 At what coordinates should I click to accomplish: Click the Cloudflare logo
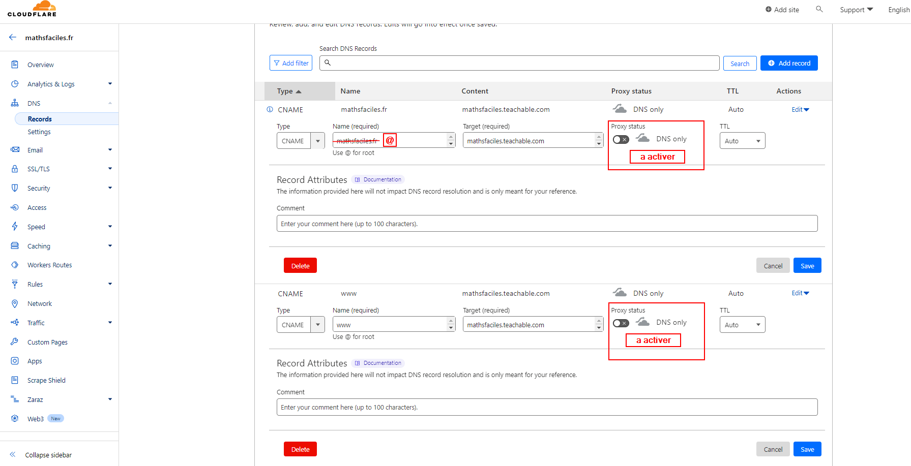[x=32, y=9]
